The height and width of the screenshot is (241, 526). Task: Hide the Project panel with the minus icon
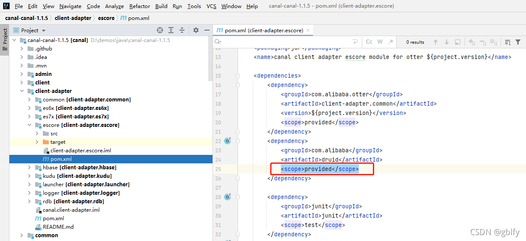207,30
